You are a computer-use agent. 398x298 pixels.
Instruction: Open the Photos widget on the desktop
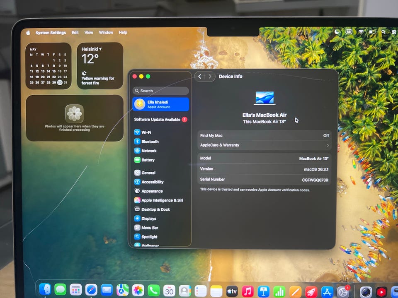[x=75, y=118]
